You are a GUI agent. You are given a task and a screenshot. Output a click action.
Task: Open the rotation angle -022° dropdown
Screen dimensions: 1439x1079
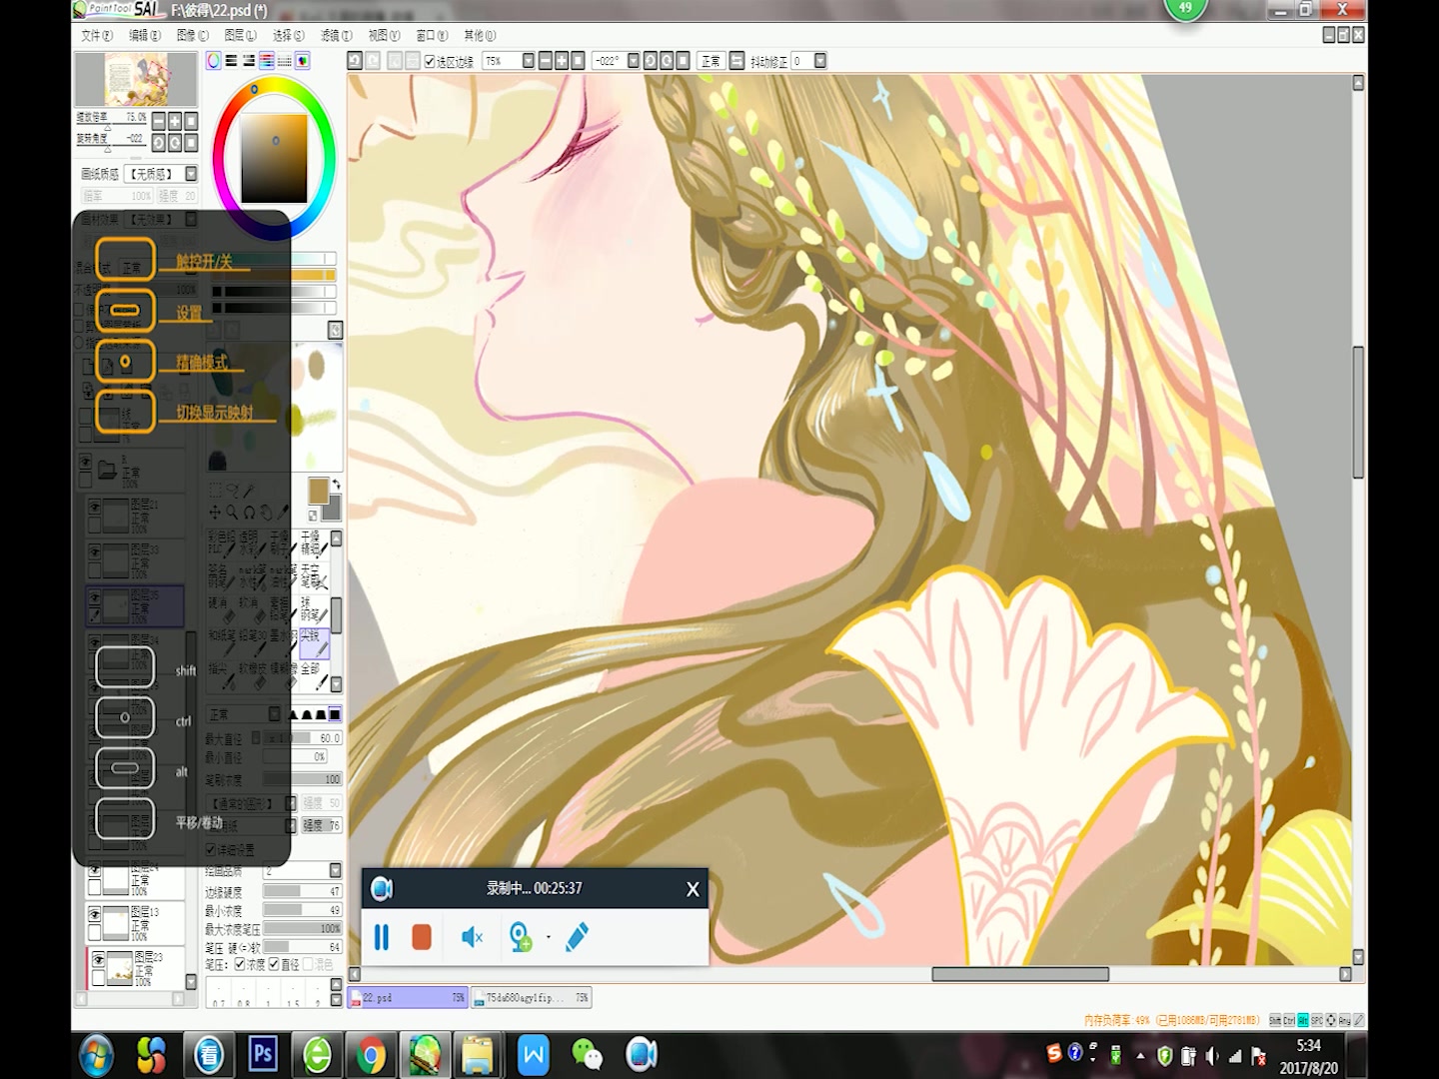[633, 61]
